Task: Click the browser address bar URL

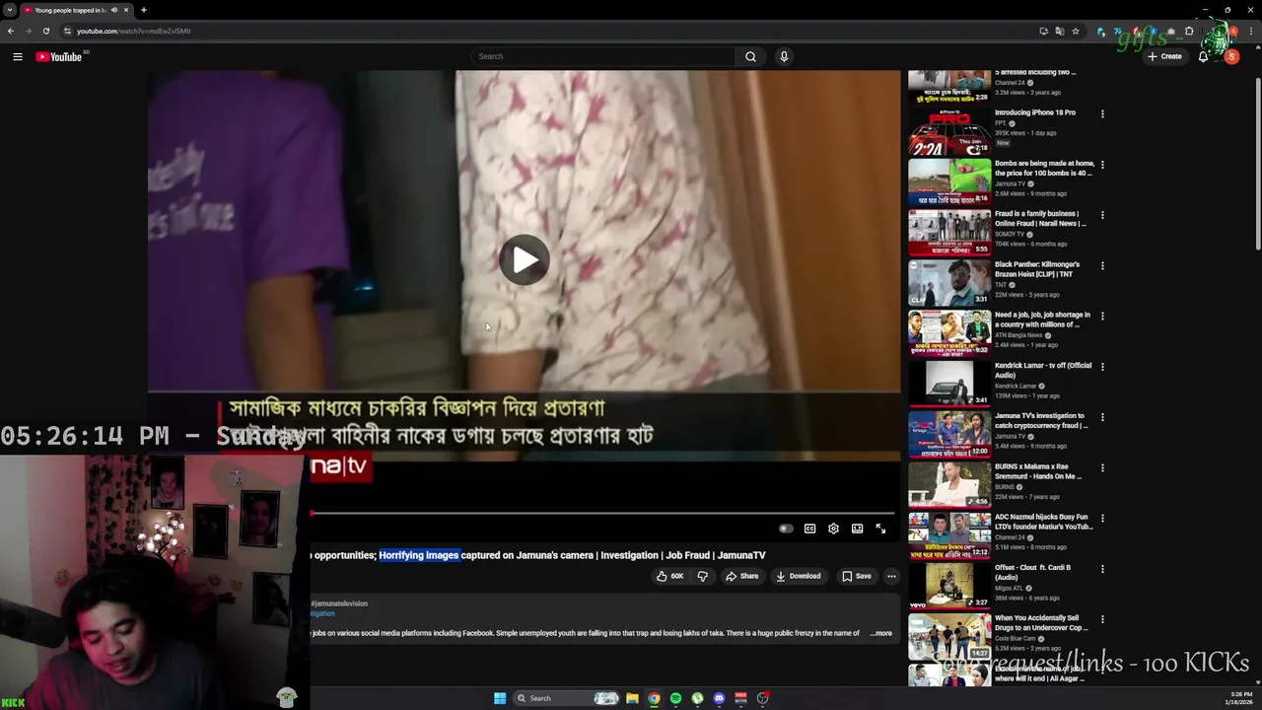Action: pos(134,31)
